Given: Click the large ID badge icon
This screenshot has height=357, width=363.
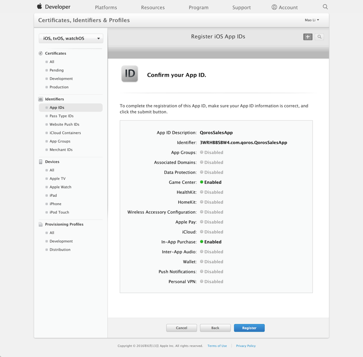Looking at the screenshot, I should click(x=130, y=74).
